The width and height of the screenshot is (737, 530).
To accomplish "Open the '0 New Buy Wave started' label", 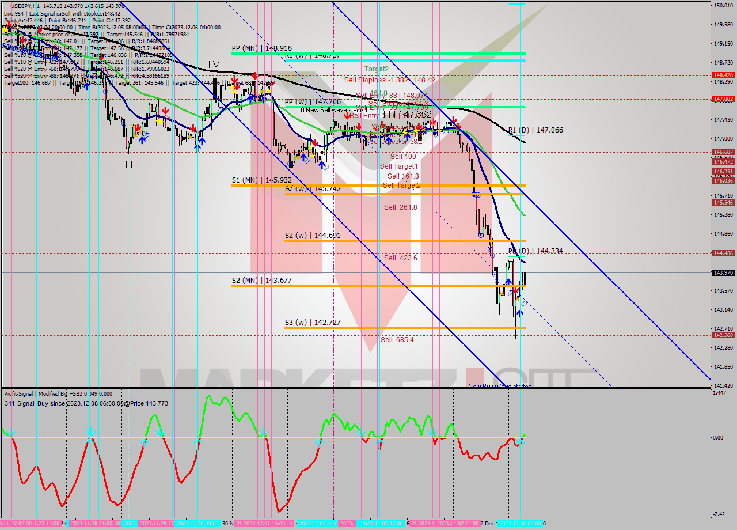I will click(x=496, y=385).
